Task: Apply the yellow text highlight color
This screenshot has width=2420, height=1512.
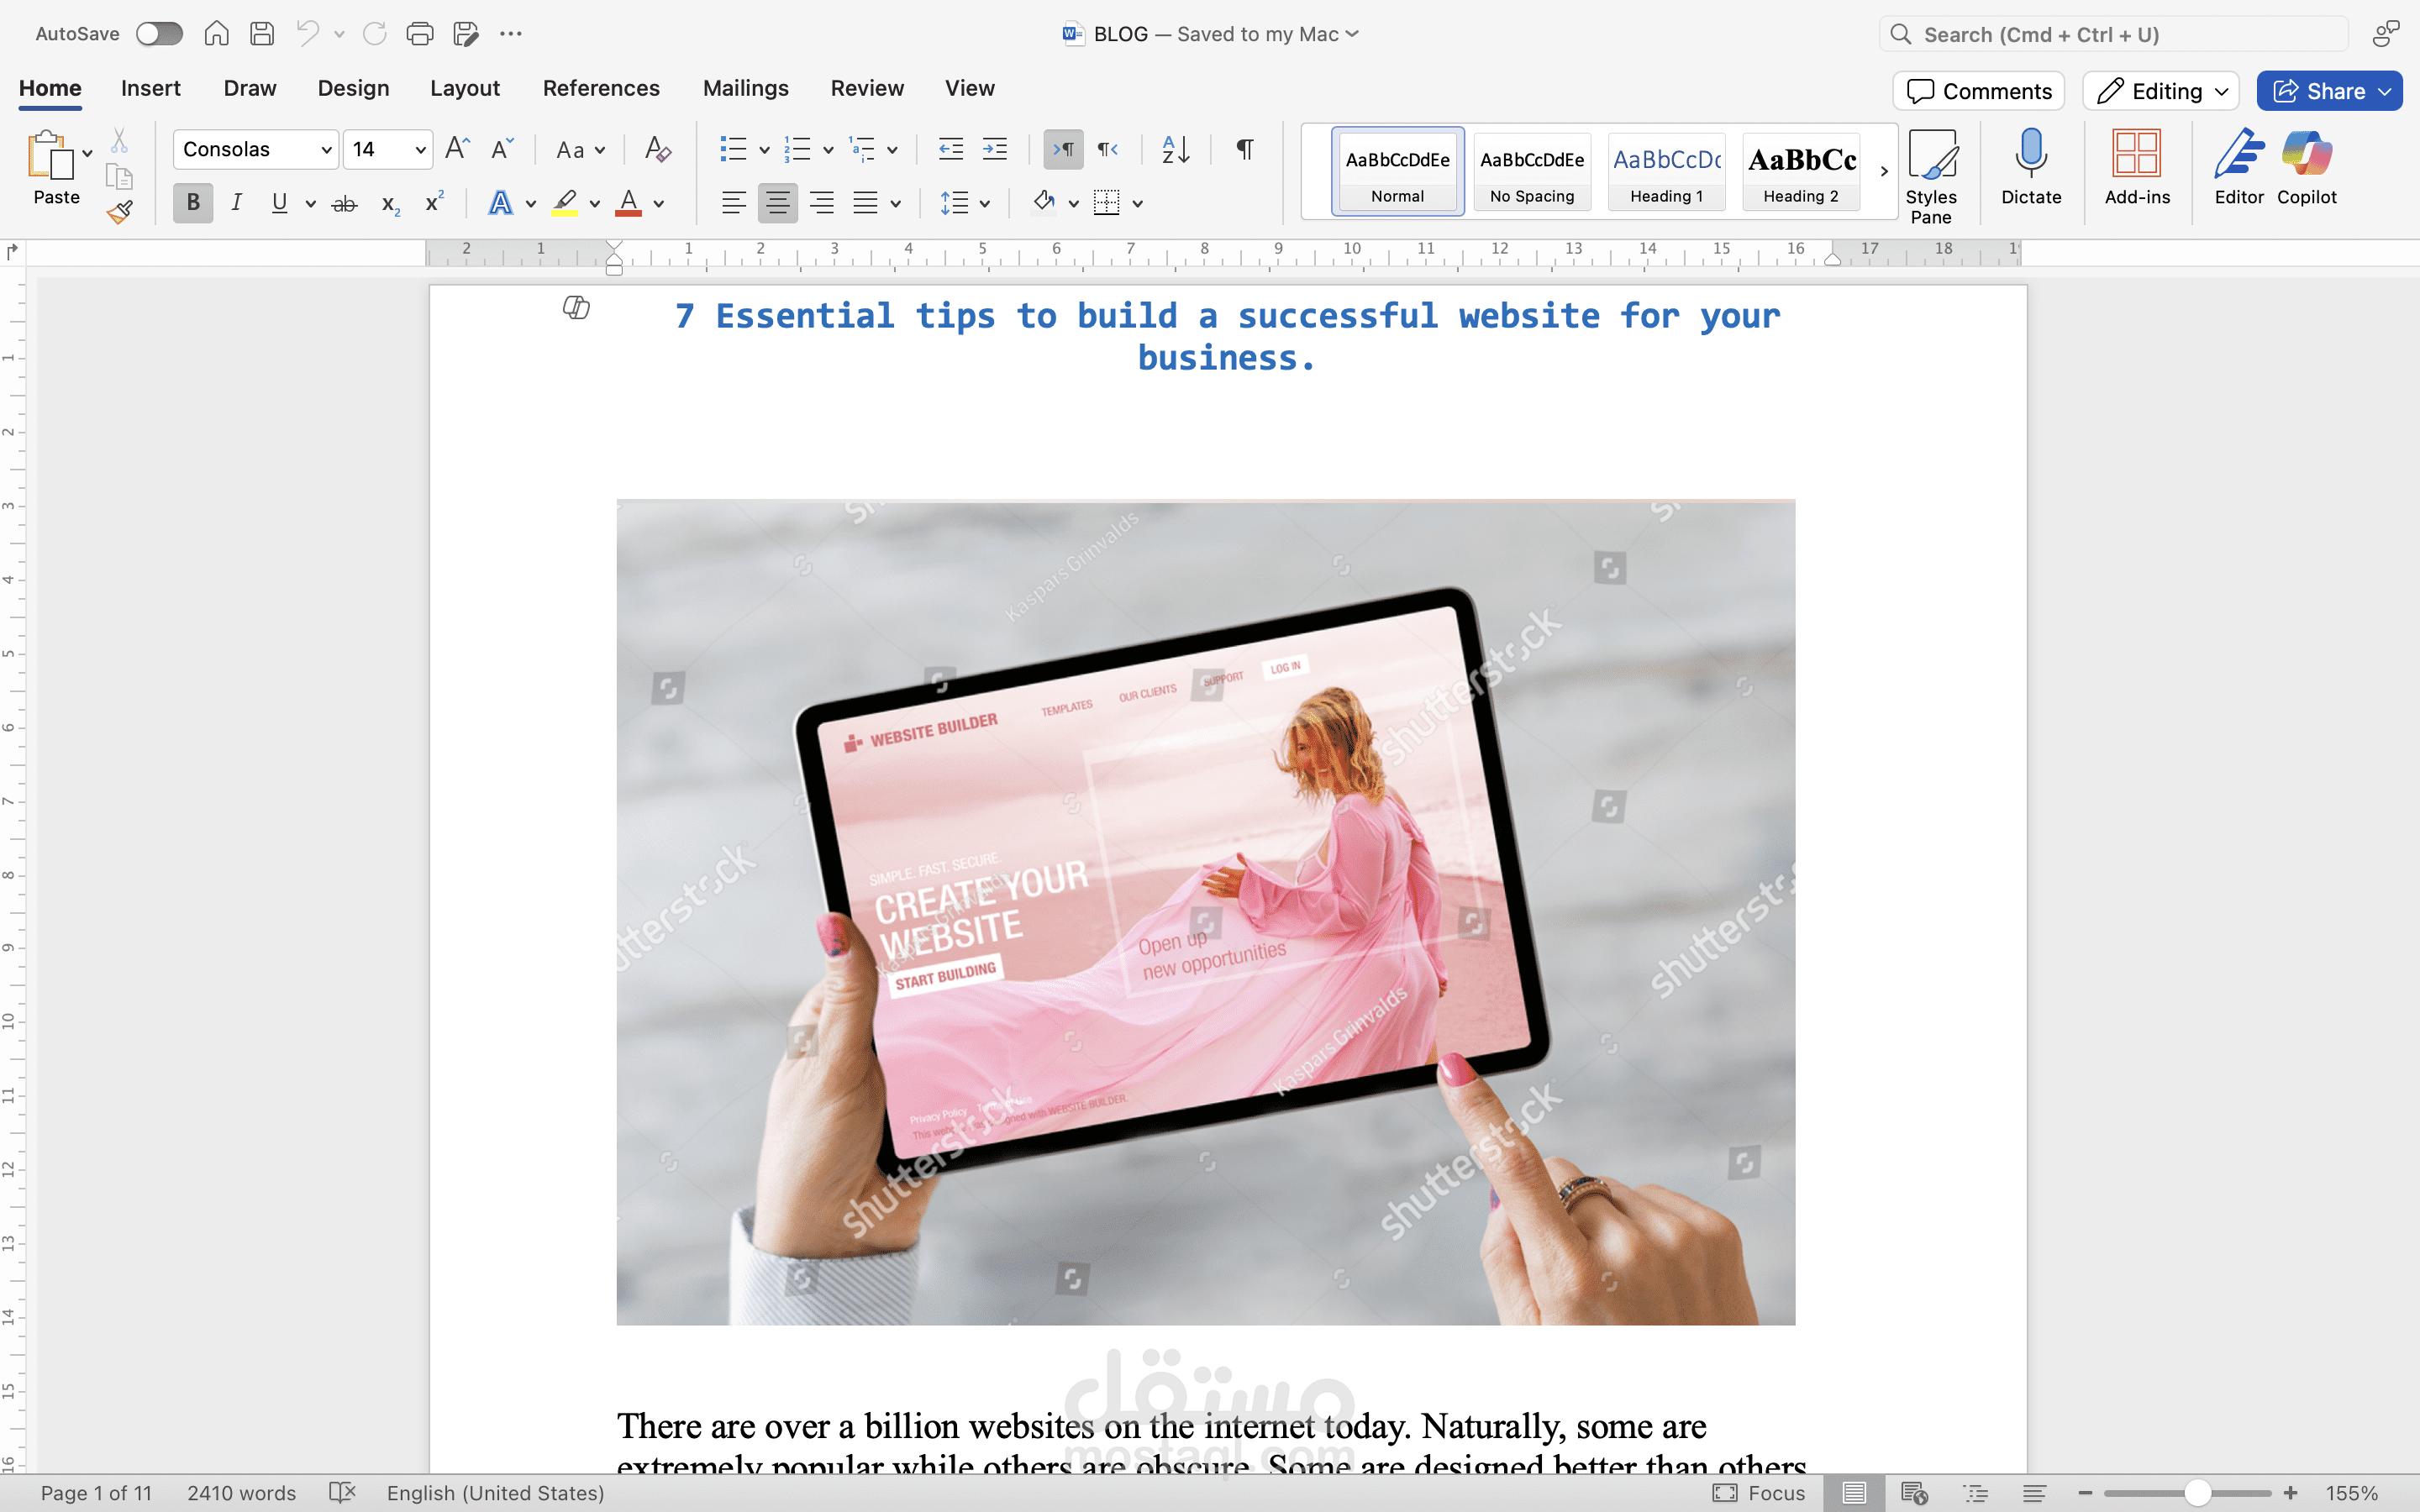Action: pyautogui.click(x=565, y=203)
